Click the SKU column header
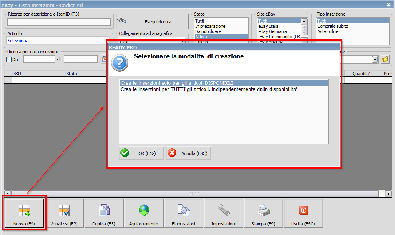 point(39,74)
